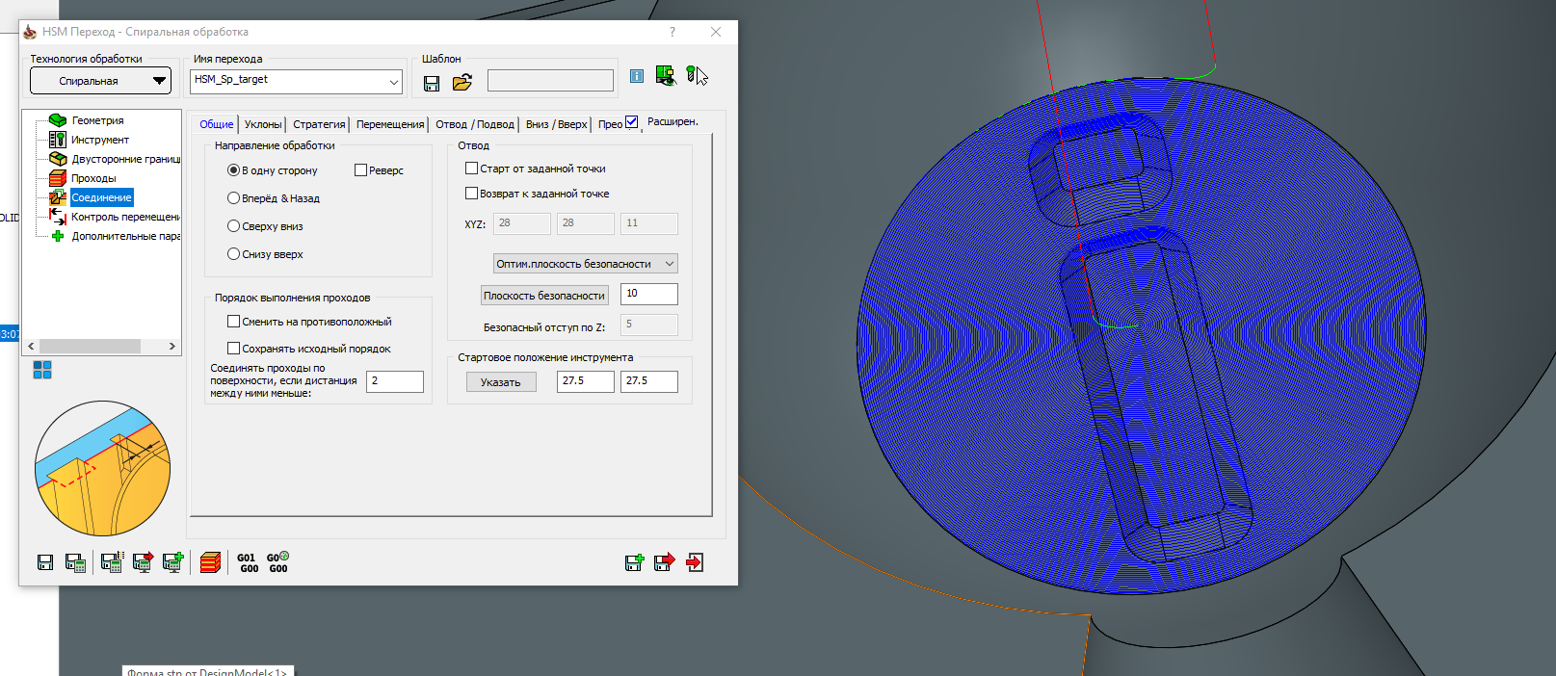Click the blue info icon
The height and width of the screenshot is (676, 1556).
coord(637,76)
